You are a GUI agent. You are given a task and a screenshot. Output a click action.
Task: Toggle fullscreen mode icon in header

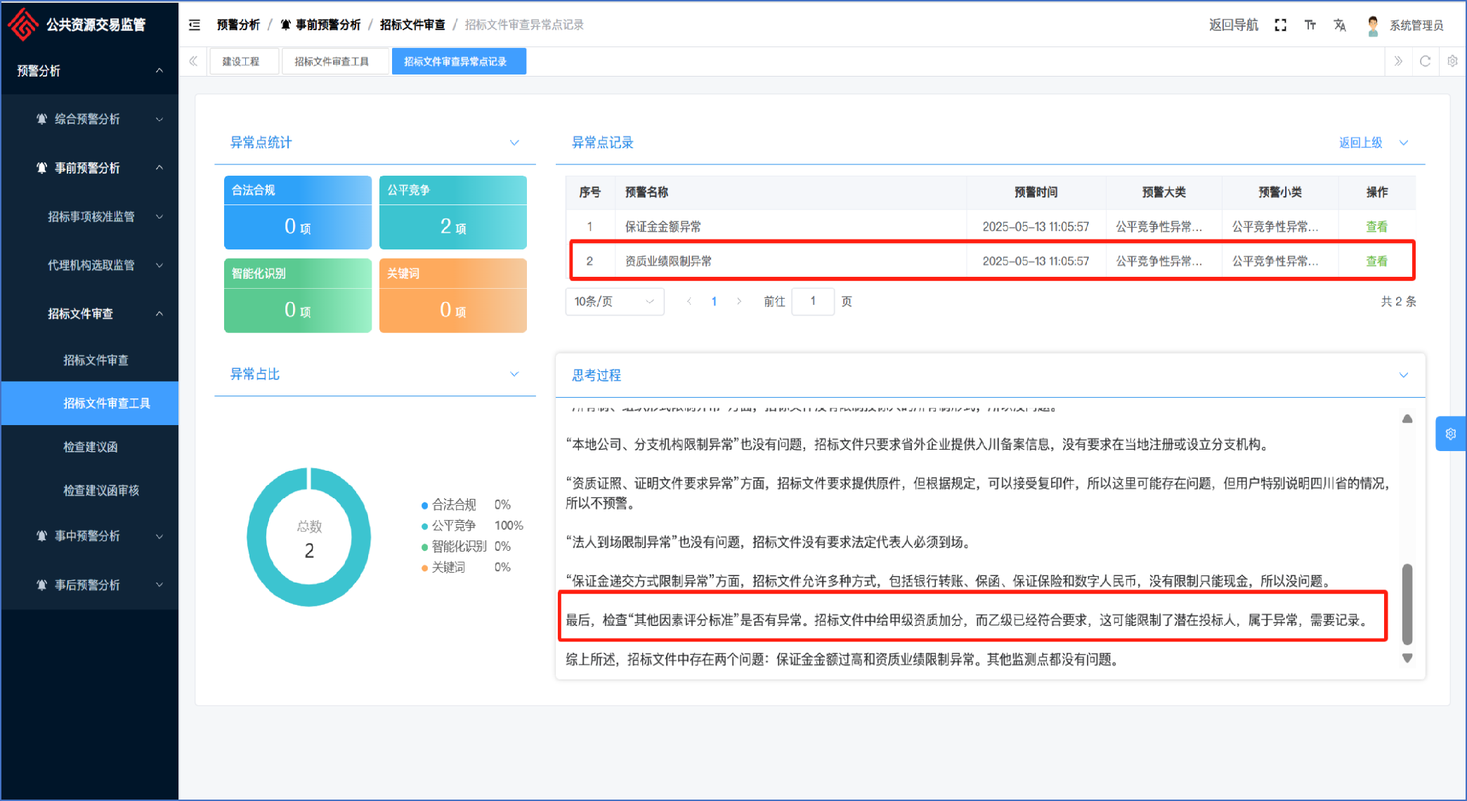1280,25
